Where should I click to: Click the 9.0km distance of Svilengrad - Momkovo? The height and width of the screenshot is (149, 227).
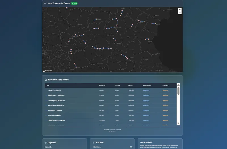point(101,100)
